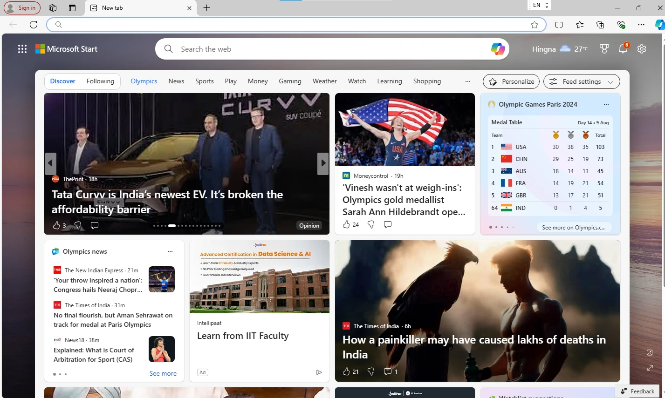Open the Vinesh weigh-ins story image
Screen dimensions: 665x398
pos(405,129)
